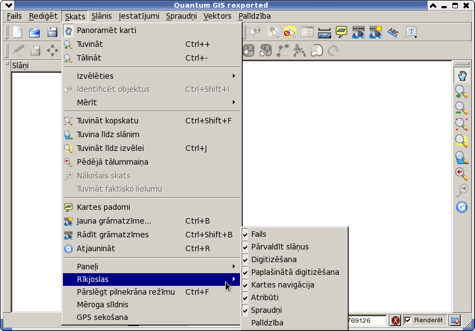Screen dimensions: 475x331
Task: Choose Pārslēgt pilnekrāna režīmu menu item
Action: pyautogui.click(x=152, y=292)
